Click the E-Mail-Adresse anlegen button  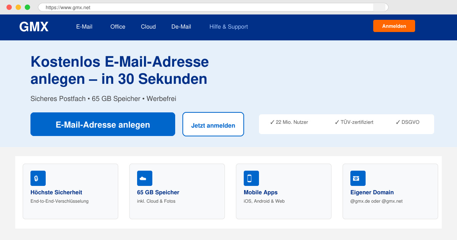tap(103, 124)
